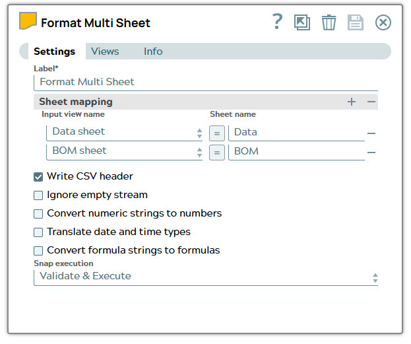
Task: Enable Ignore empty stream
Action: (38, 195)
